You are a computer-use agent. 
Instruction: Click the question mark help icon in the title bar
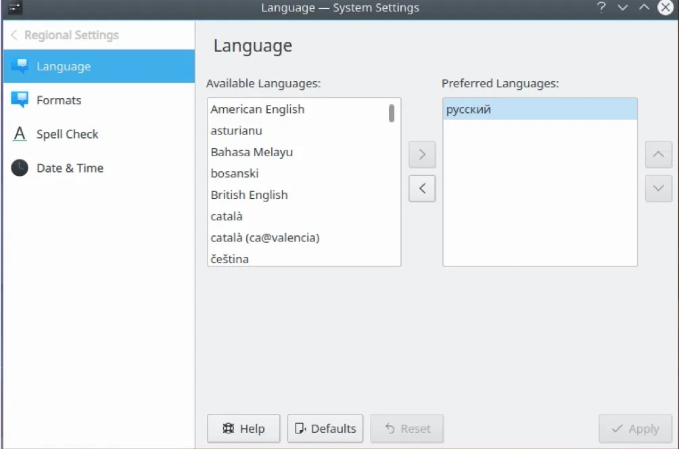click(x=601, y=7)
